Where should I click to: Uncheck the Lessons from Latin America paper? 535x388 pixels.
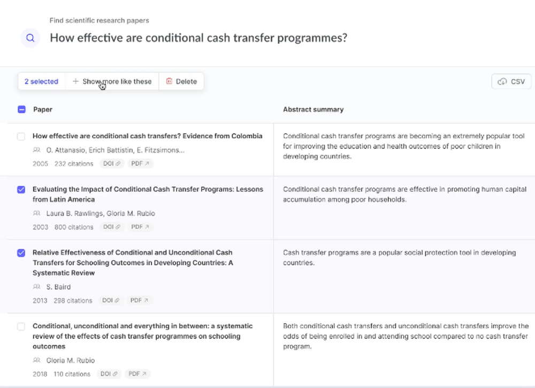(21, 189)
